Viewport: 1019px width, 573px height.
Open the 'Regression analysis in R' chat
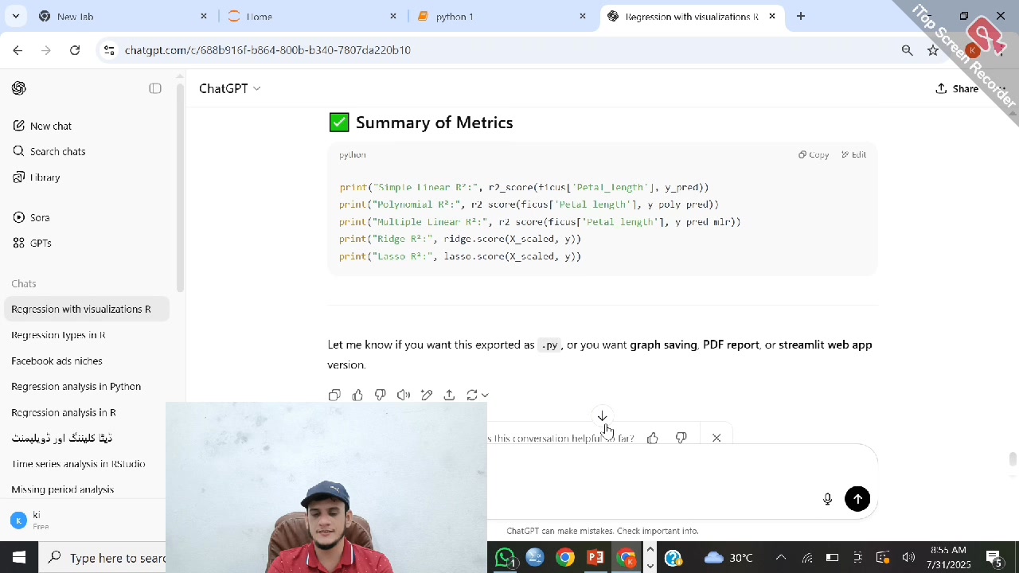click(x=87, y=412)
